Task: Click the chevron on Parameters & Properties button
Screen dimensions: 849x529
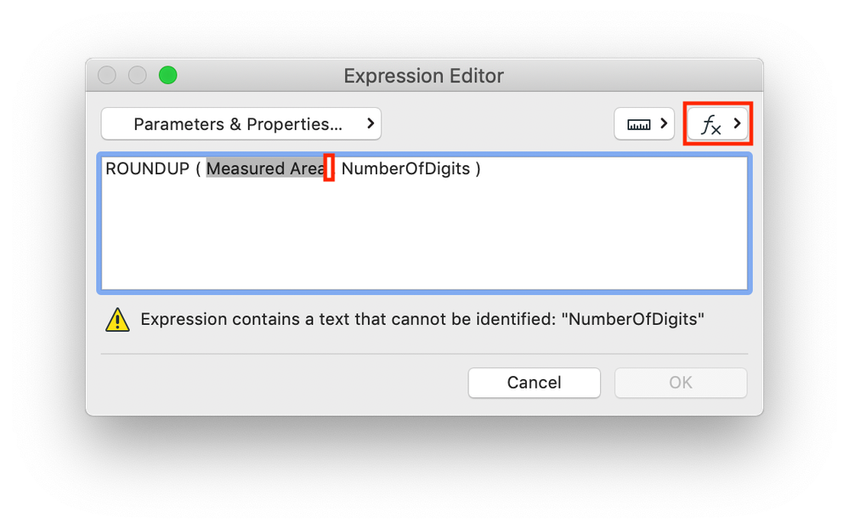Action: [371, 124]
